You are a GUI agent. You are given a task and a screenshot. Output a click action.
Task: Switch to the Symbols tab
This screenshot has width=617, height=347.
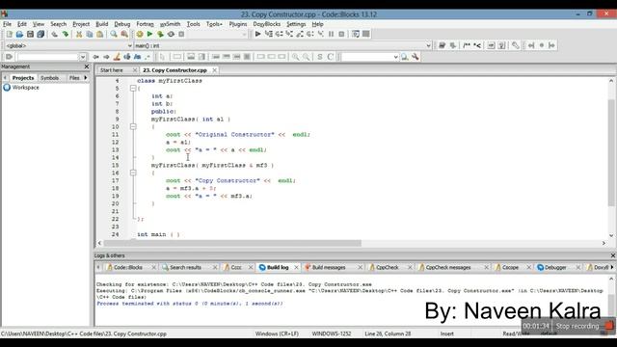click(x=49, y=78)
